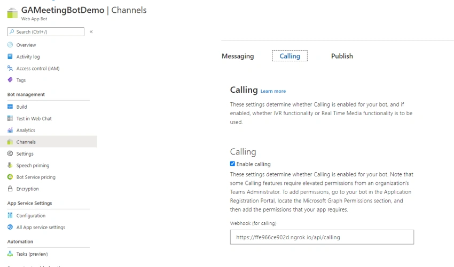This screenshot has height=267, width=454.
Task: Open bot Settings
Action: [25, 153]
